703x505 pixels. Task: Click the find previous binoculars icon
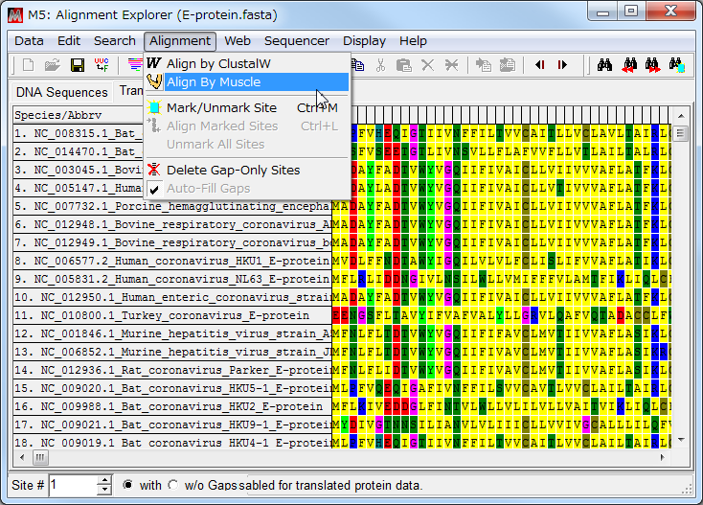click(x=629, y=65)
